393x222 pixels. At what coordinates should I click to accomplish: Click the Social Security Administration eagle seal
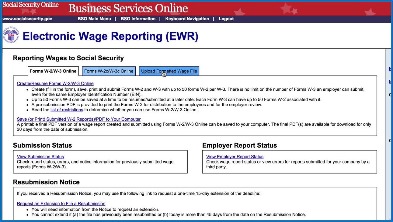11,35
